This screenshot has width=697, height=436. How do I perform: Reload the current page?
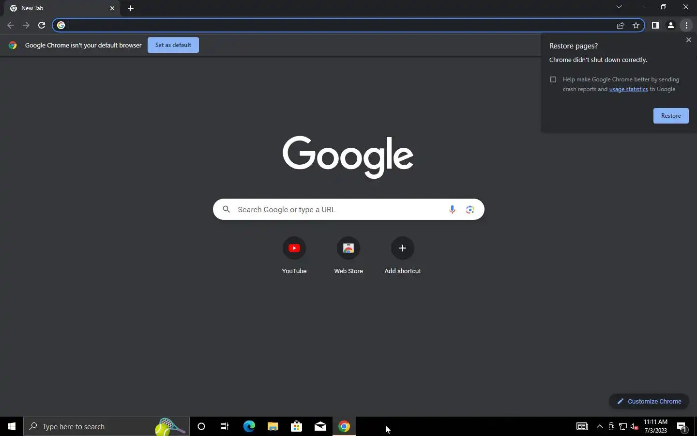point(42,25)
